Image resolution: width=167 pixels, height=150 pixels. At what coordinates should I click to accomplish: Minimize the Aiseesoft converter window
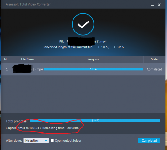(153, 5)
